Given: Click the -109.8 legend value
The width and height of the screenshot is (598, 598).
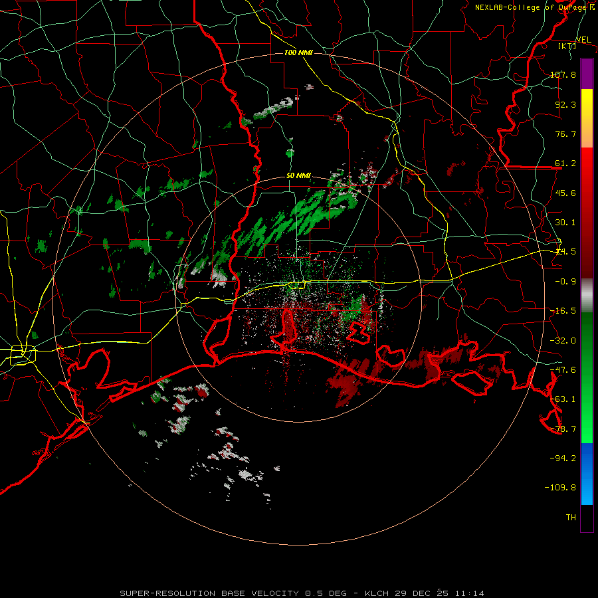Looking at the screenshot, I should [560, 488].
